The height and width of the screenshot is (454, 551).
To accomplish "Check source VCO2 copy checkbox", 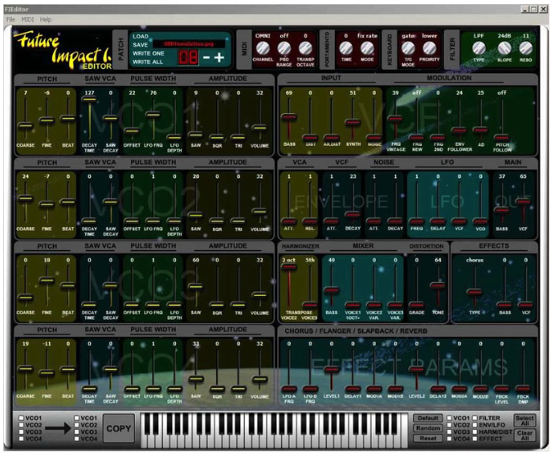I will (x=22, y=425).
